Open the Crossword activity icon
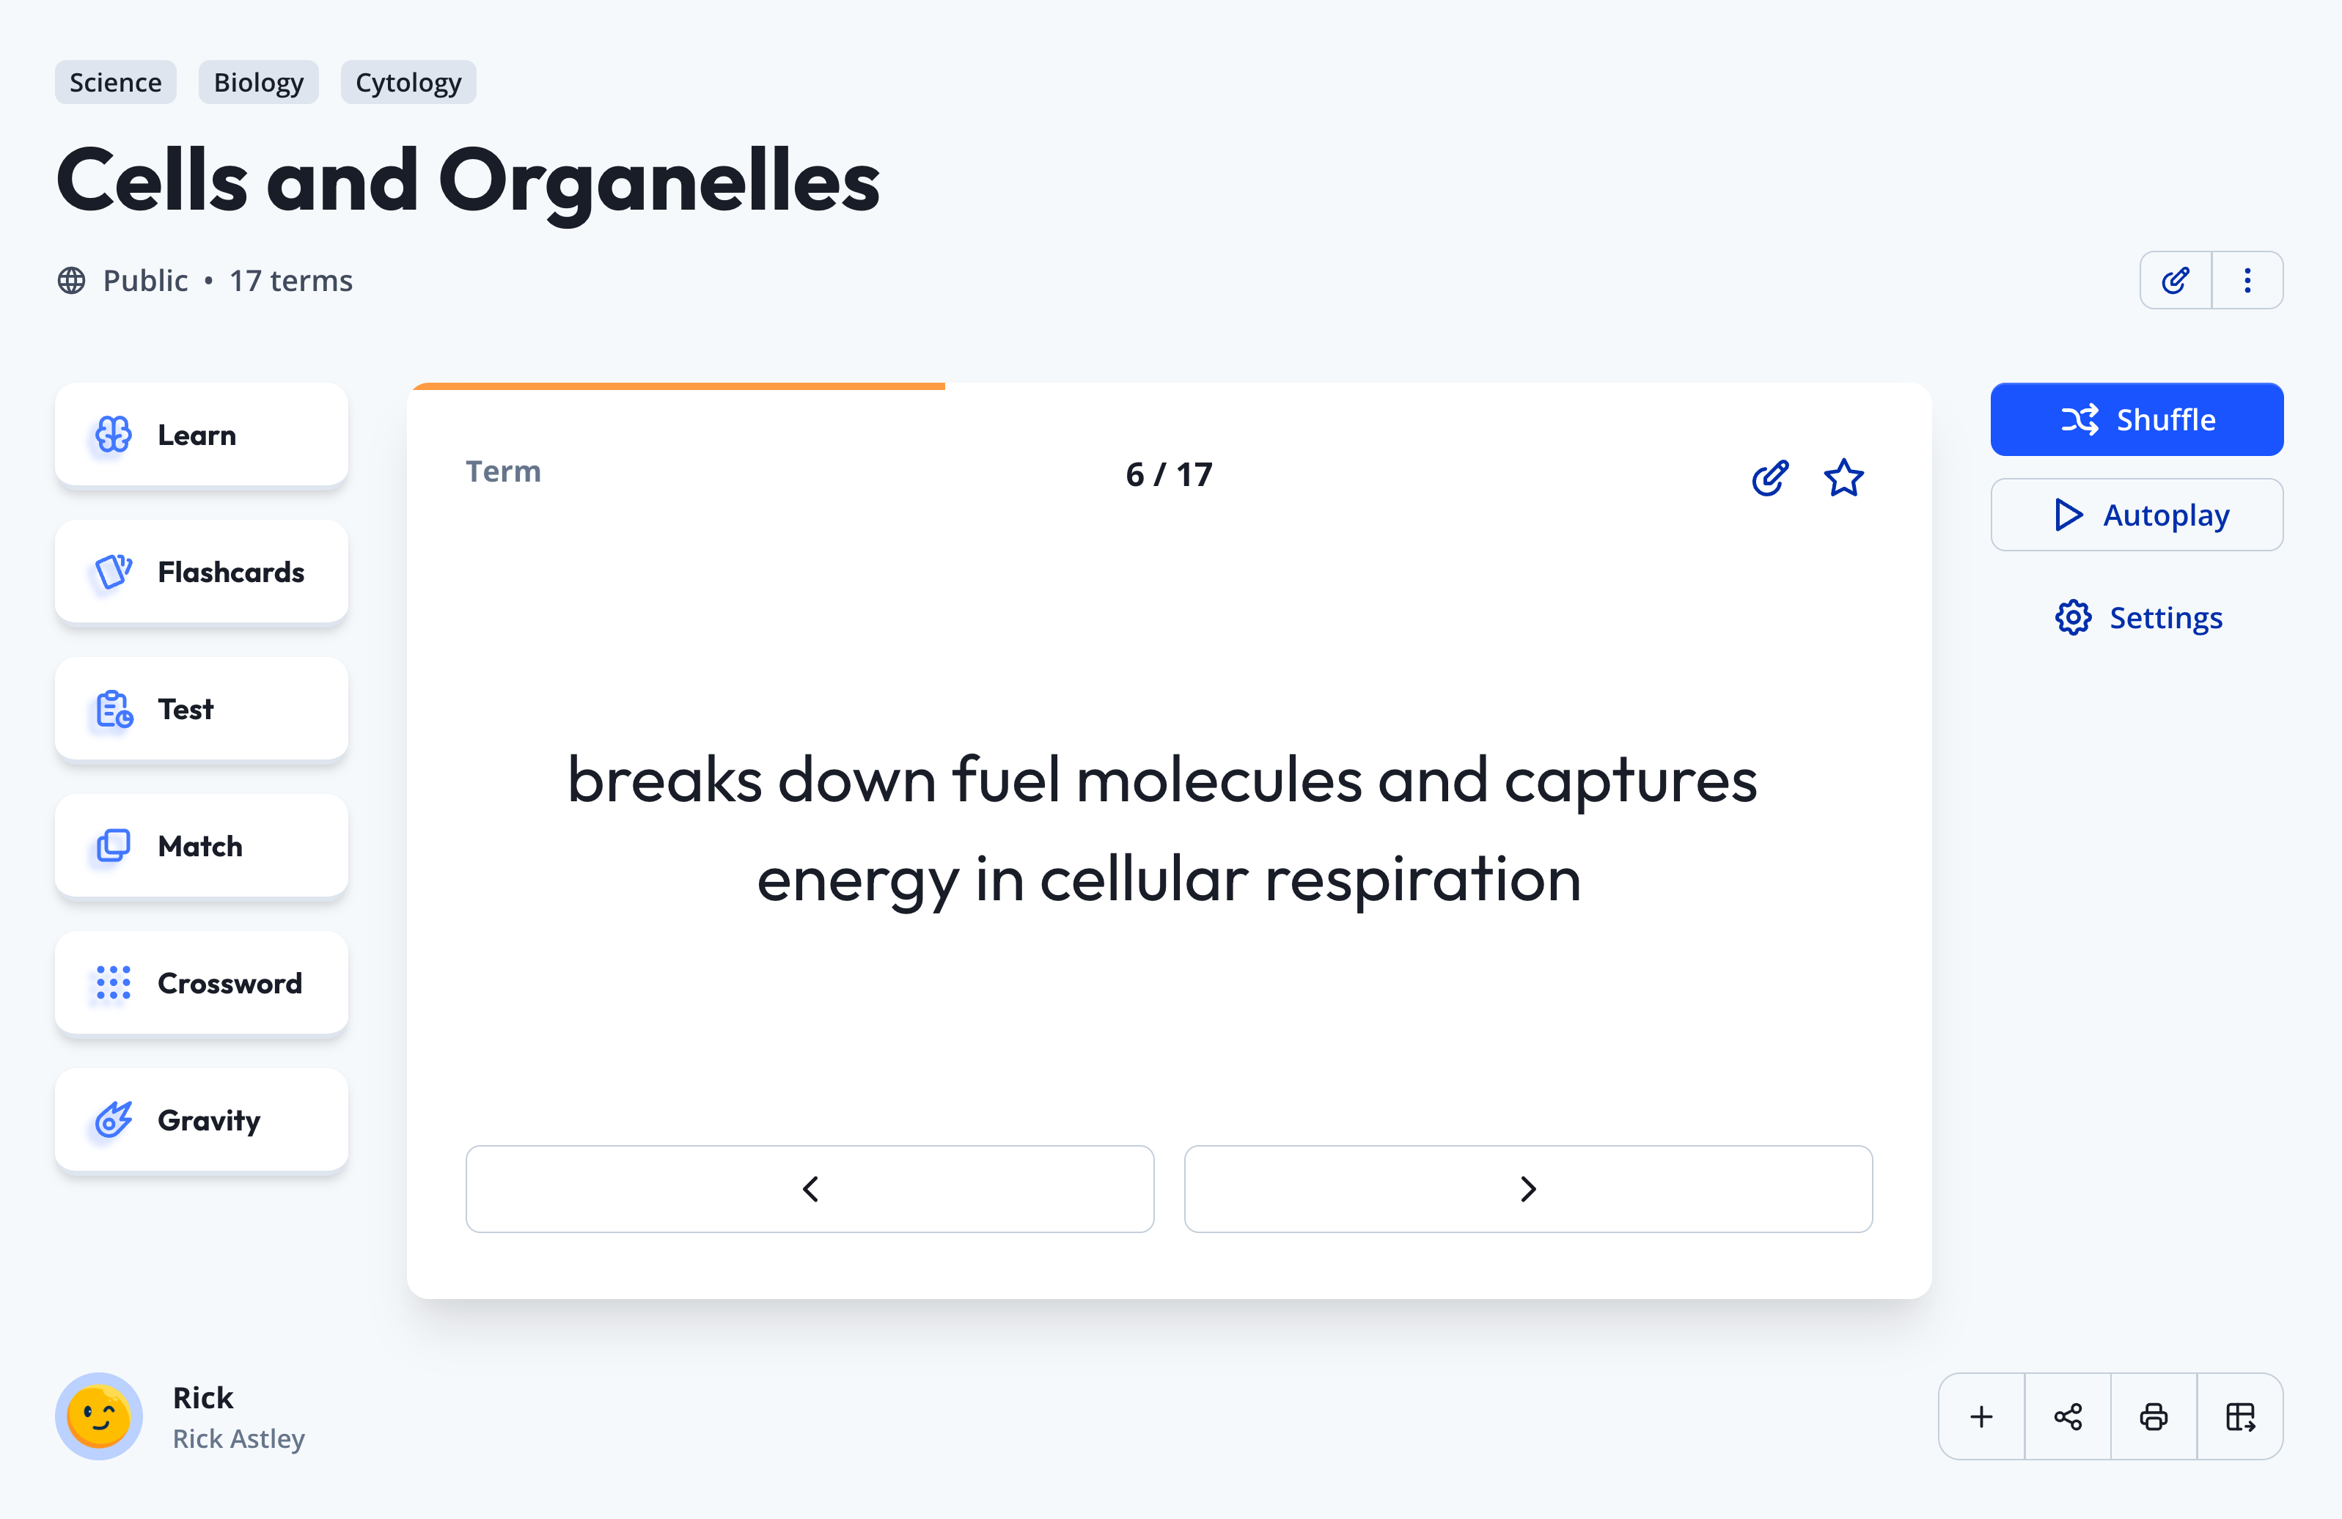The image size is (2342, 1519). (116, 982)
